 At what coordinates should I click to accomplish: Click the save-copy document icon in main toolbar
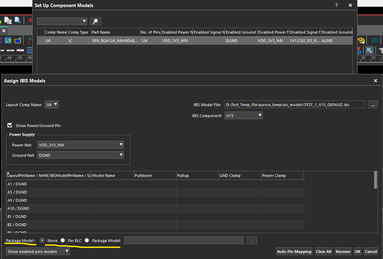coord(8,20)
